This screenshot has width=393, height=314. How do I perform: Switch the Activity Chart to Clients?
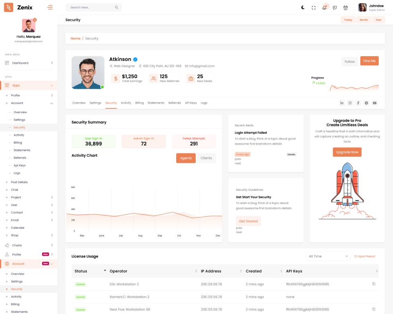[206, 158]
